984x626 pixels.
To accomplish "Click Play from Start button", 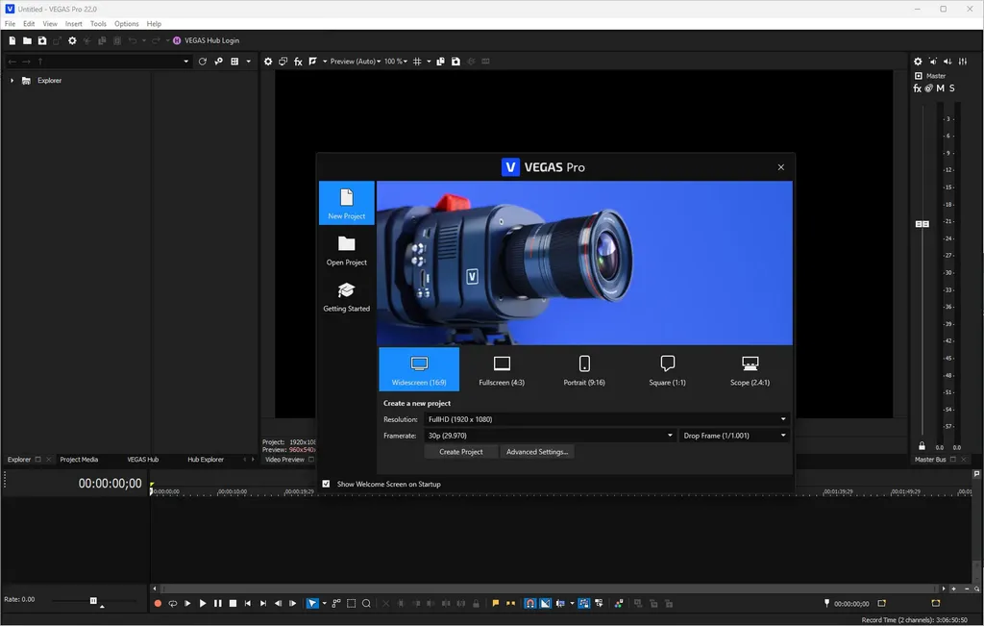I will 187,603.
